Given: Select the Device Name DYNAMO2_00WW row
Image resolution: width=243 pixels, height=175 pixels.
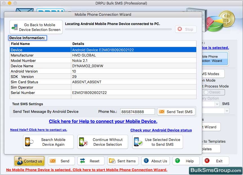Looking at the screenshot, I should (103, 66).
